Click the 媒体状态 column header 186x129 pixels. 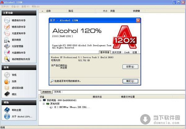click(106, 97)
